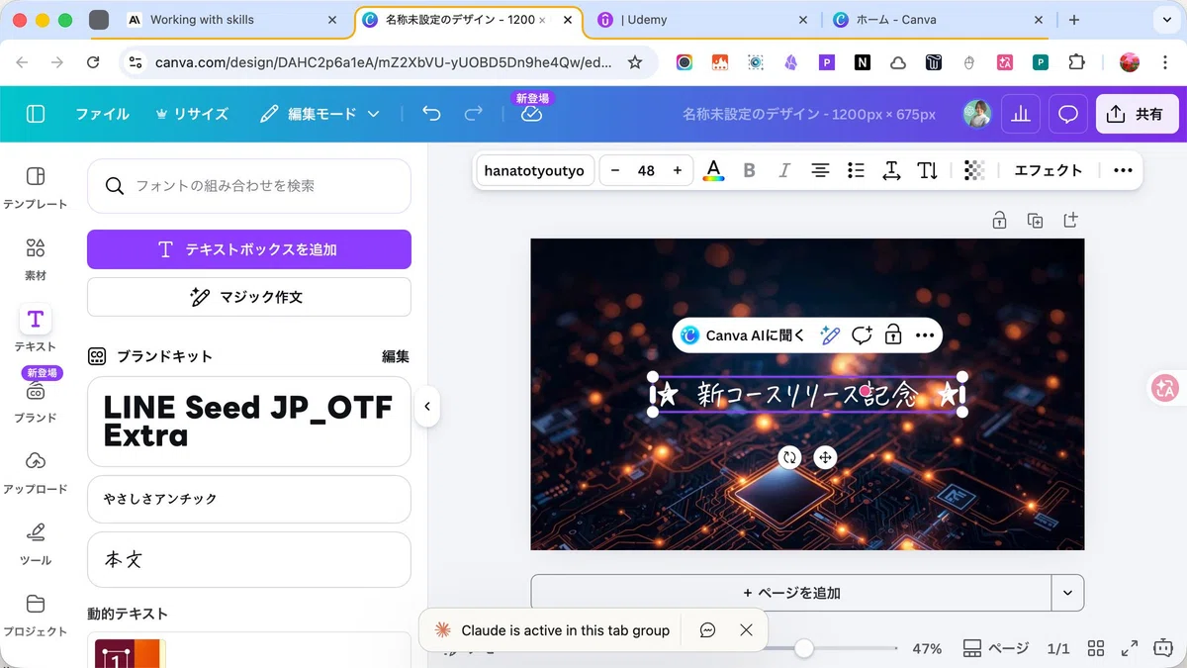Lock the selected text element

pos(893,335)
